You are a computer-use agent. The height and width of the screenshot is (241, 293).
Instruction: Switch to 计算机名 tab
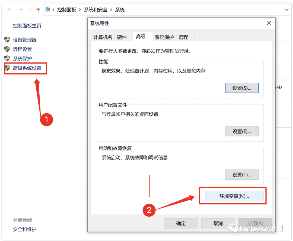click(103, 37)
